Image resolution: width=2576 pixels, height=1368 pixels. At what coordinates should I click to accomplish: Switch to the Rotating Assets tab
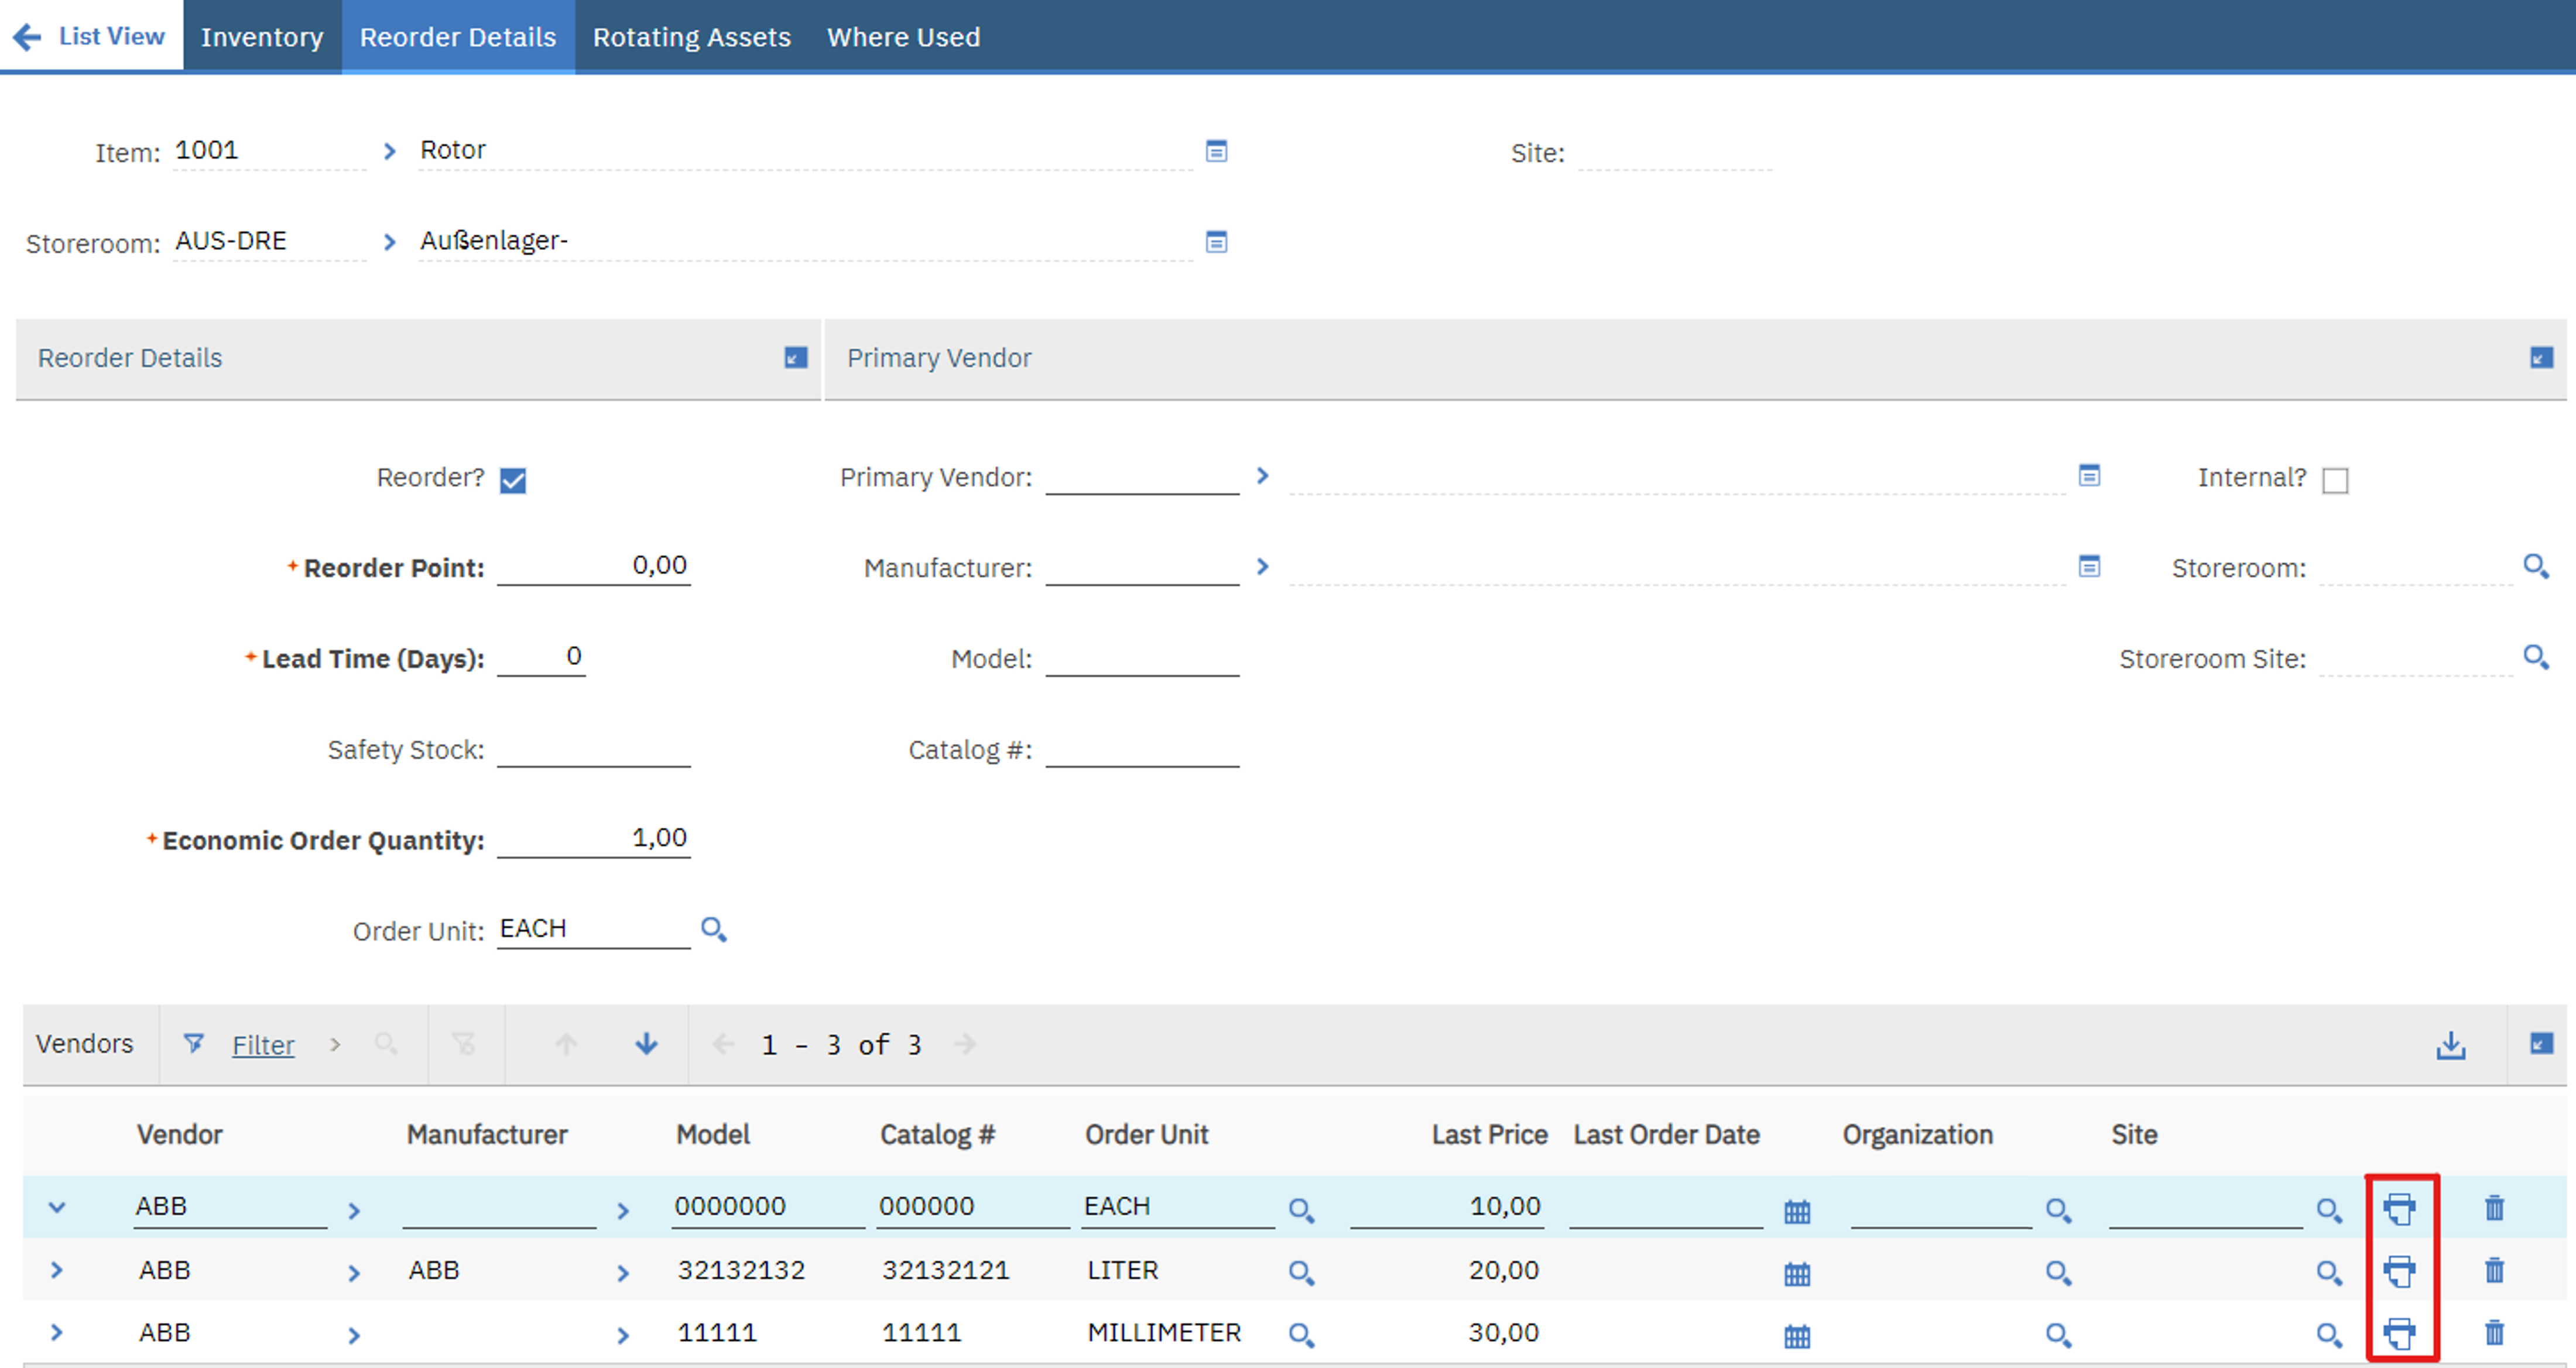click(691, 37)
